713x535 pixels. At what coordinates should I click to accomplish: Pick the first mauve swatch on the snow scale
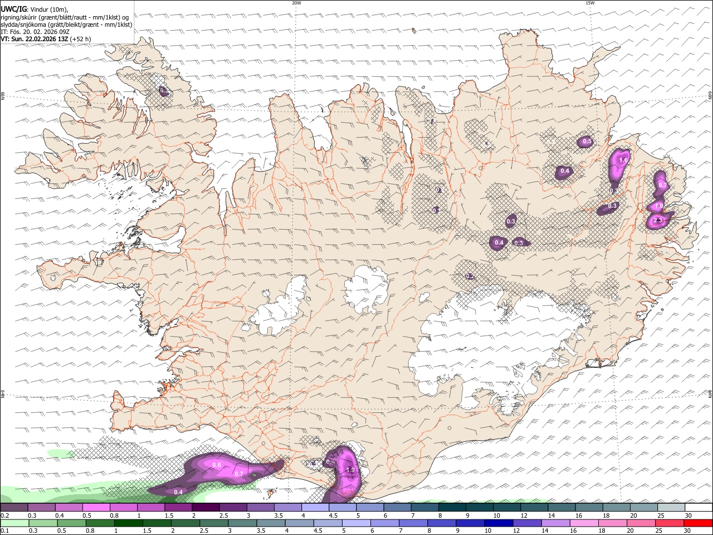tap(14, 508)
